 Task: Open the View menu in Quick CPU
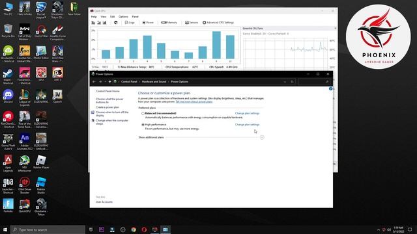103,16
